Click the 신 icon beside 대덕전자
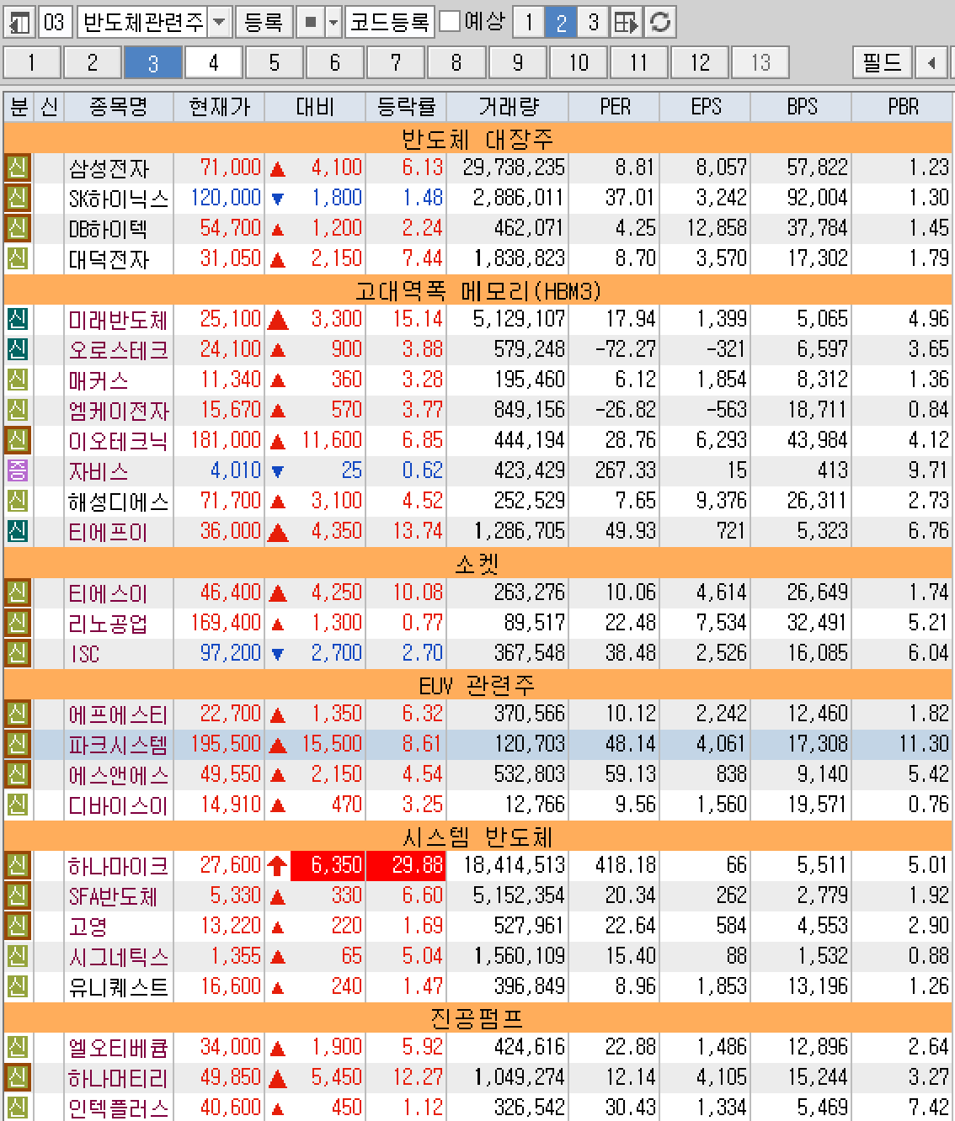This screenshot has height=1121, width=955. click(18, 258)
